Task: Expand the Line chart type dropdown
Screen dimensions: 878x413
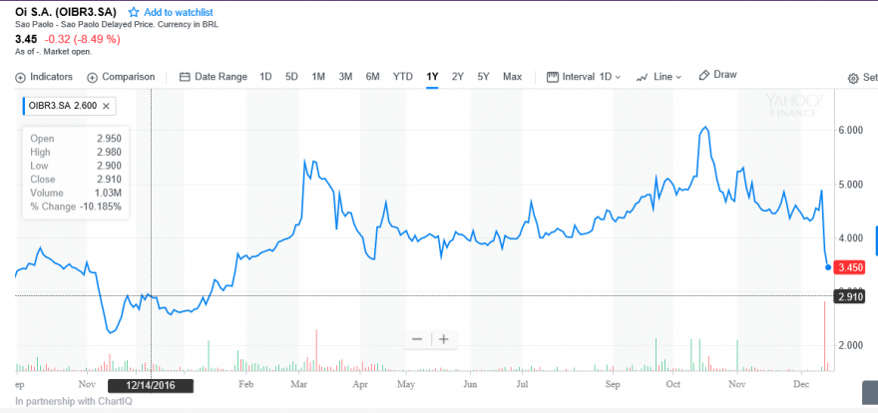Action: point(659,77)
